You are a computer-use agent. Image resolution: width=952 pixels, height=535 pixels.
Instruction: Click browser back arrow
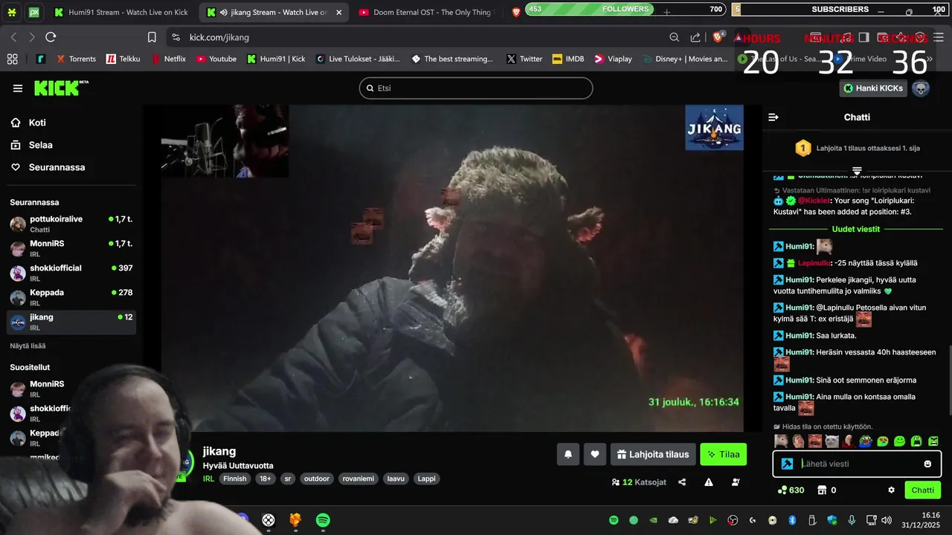click(x=13, y=37)
